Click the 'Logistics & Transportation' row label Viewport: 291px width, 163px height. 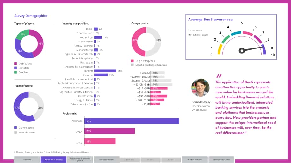78,54
